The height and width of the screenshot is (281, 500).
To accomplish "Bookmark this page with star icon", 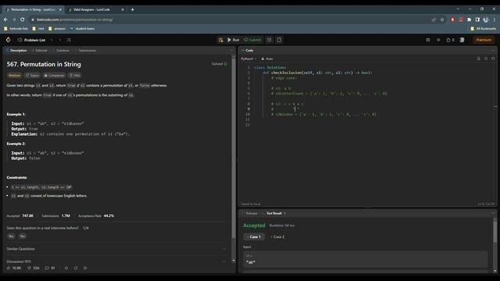I will pyautogui.click(x=442, y=20).
